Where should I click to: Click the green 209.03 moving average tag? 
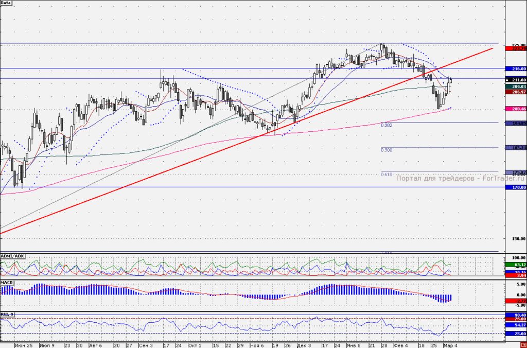516,87
